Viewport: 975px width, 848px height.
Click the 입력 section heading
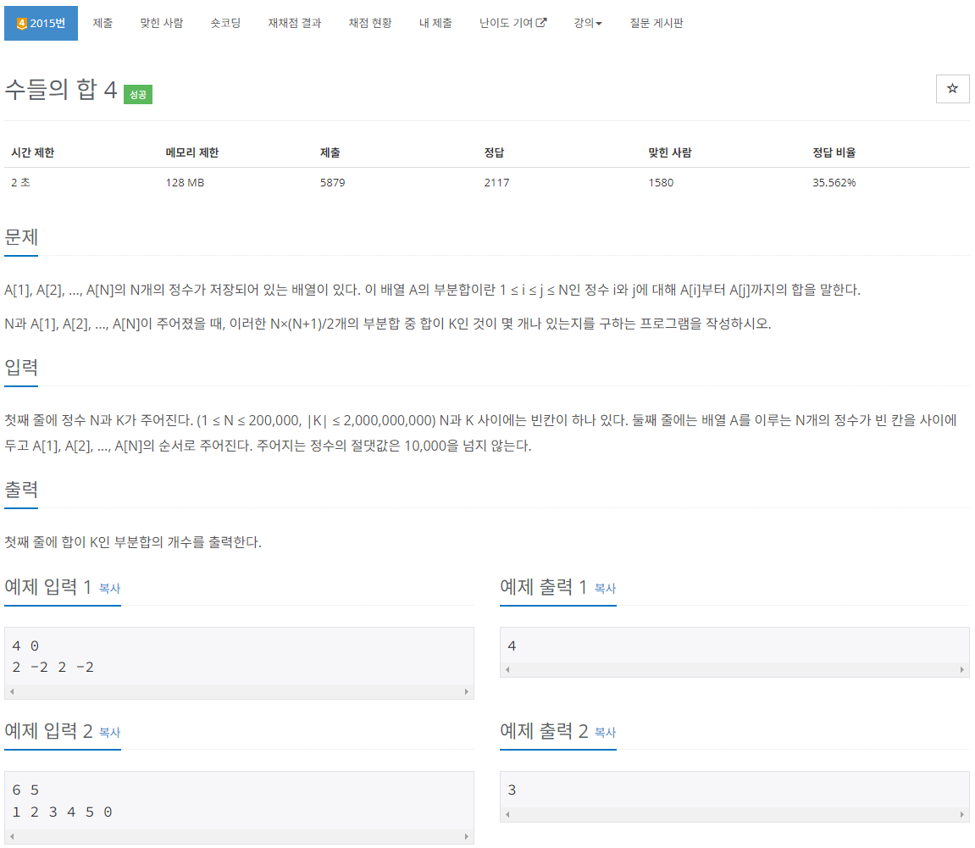pos(21,368)
